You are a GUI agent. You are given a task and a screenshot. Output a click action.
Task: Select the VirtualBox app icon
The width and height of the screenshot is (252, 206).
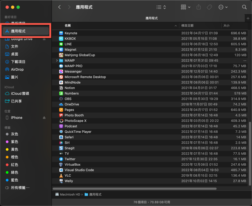(x=61, y=165)
